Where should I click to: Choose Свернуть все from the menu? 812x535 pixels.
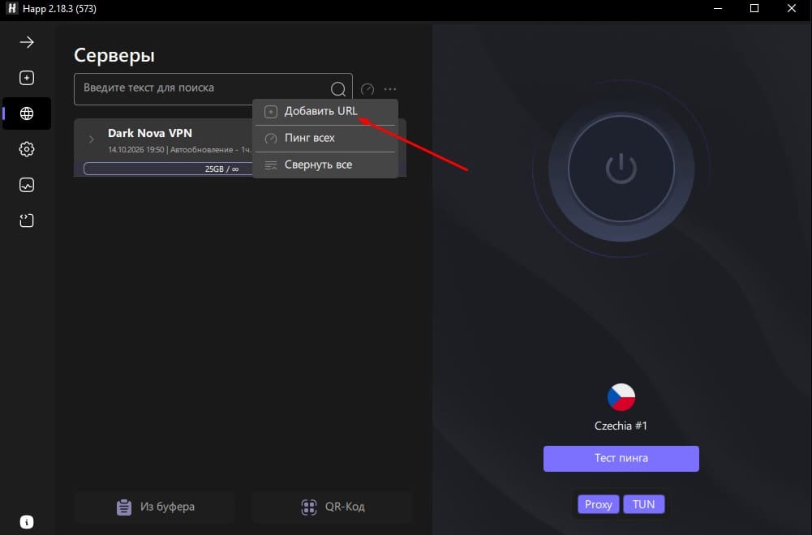coord(325,165)
